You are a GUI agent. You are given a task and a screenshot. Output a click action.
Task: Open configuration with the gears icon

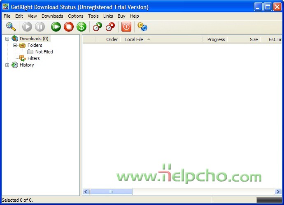142,27
